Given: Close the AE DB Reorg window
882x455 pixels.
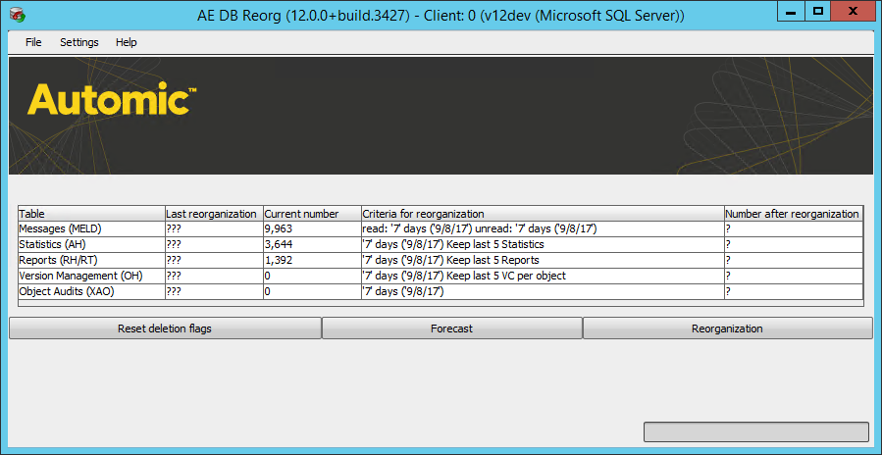Looking at the screenshot, I should click(854, 11).
